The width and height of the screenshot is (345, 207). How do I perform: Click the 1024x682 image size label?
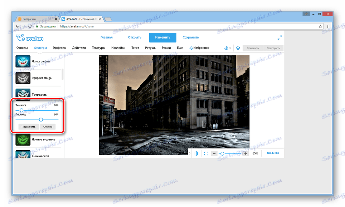click(273, 153)
